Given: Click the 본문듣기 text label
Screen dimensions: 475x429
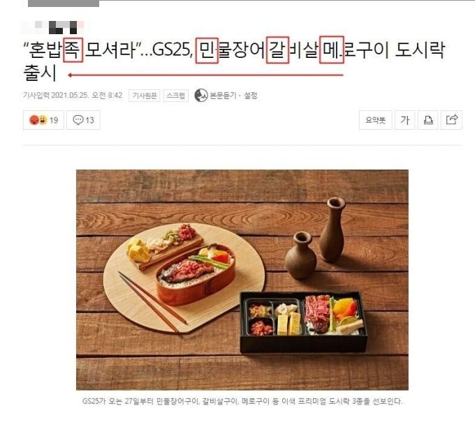Looking at the screenshot, I should click(223, 96).
